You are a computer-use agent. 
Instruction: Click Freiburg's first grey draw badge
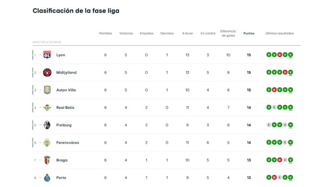pyautogui.click(x=269, y=125)
